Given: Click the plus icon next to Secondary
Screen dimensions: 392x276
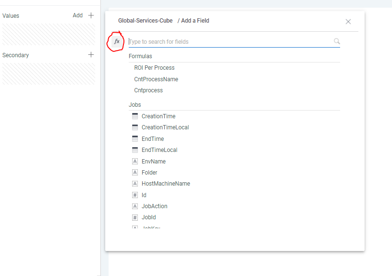Looking at the screenshot, I should 91,55.
